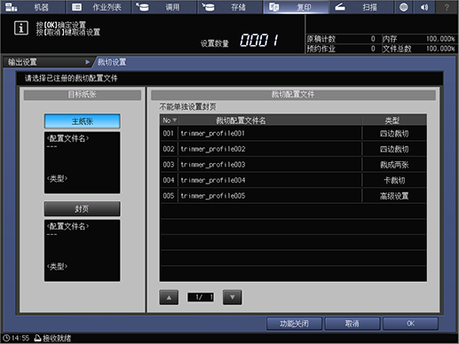Click the 内存 memory percentage value
Screen dimensions: 459x344
tap(440, 39)
